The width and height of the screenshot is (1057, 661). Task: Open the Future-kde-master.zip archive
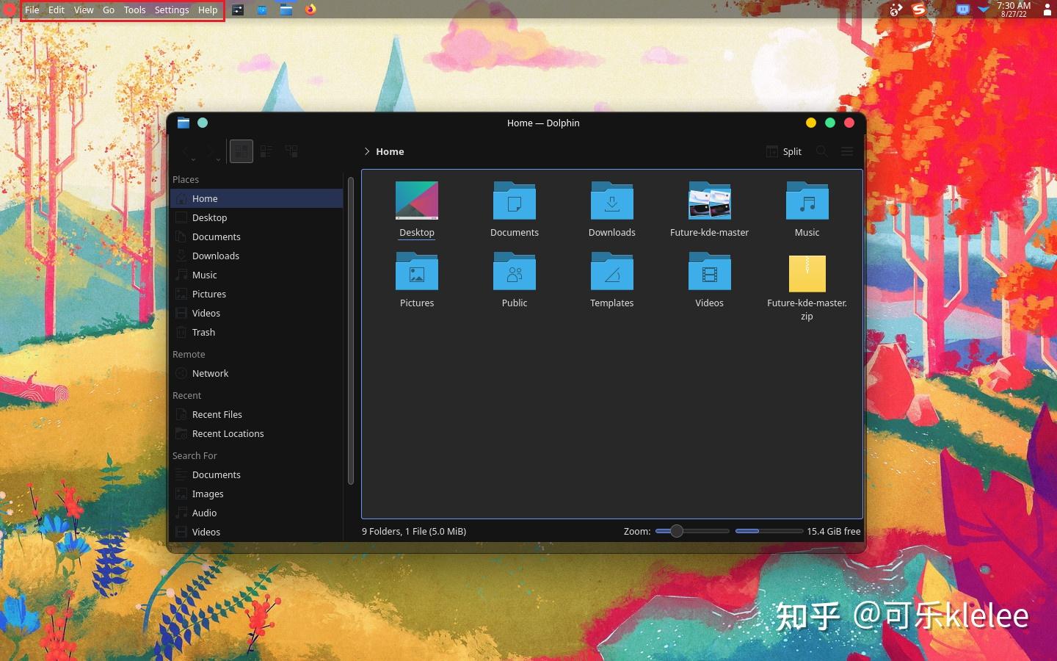point(807,272)
